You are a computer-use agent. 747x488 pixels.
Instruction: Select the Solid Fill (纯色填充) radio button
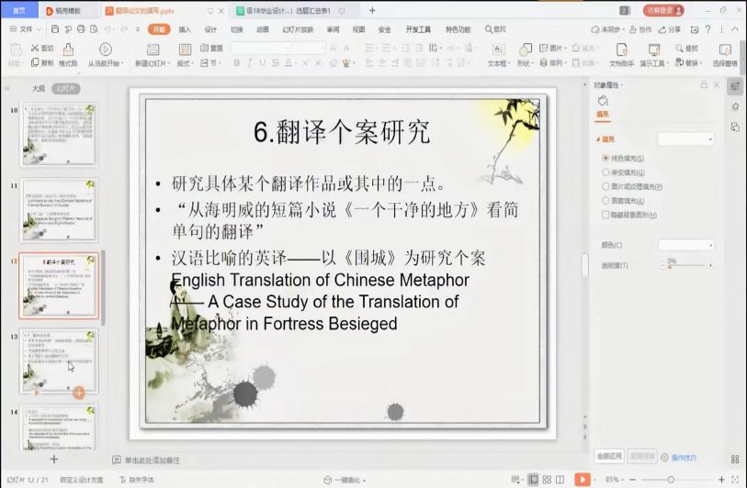tap(605, 159)
